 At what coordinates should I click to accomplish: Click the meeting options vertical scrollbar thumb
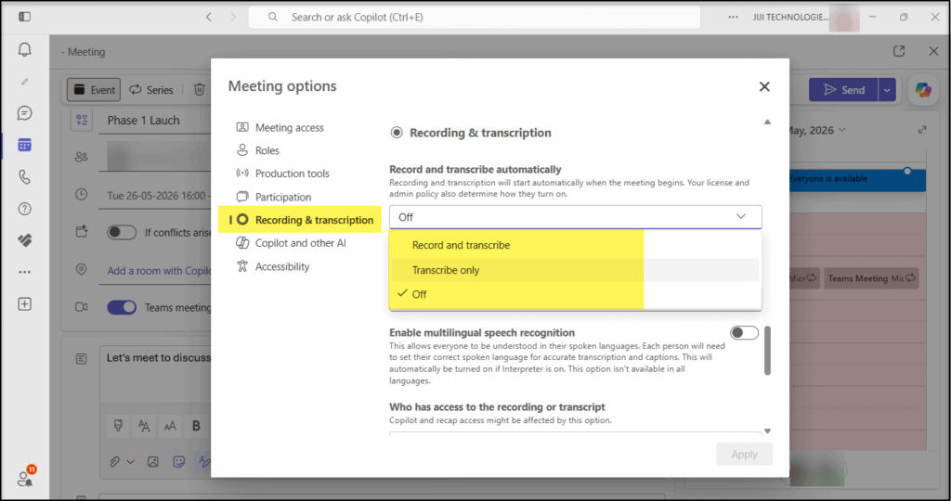coord(767,350)
